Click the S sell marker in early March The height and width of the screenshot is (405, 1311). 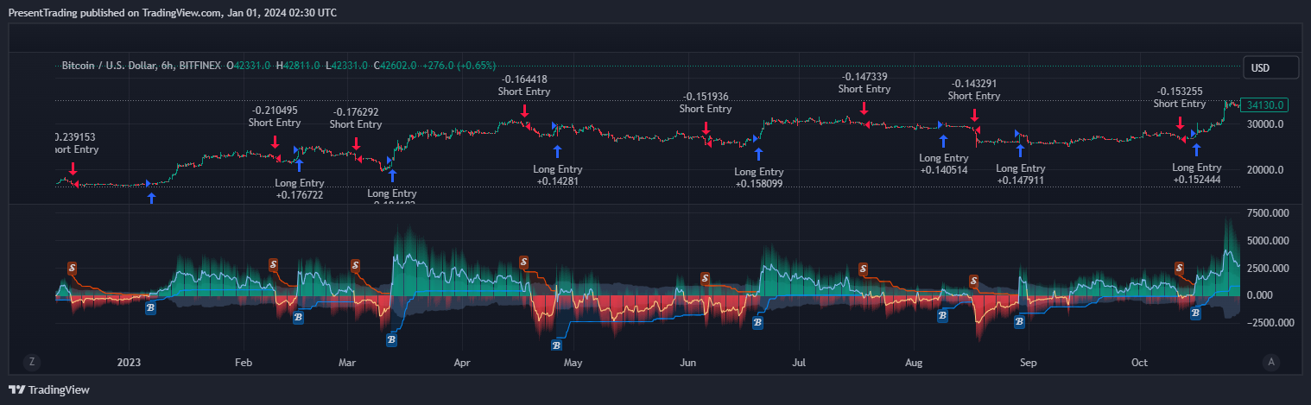pyautogui.click(x=355, y=264)
